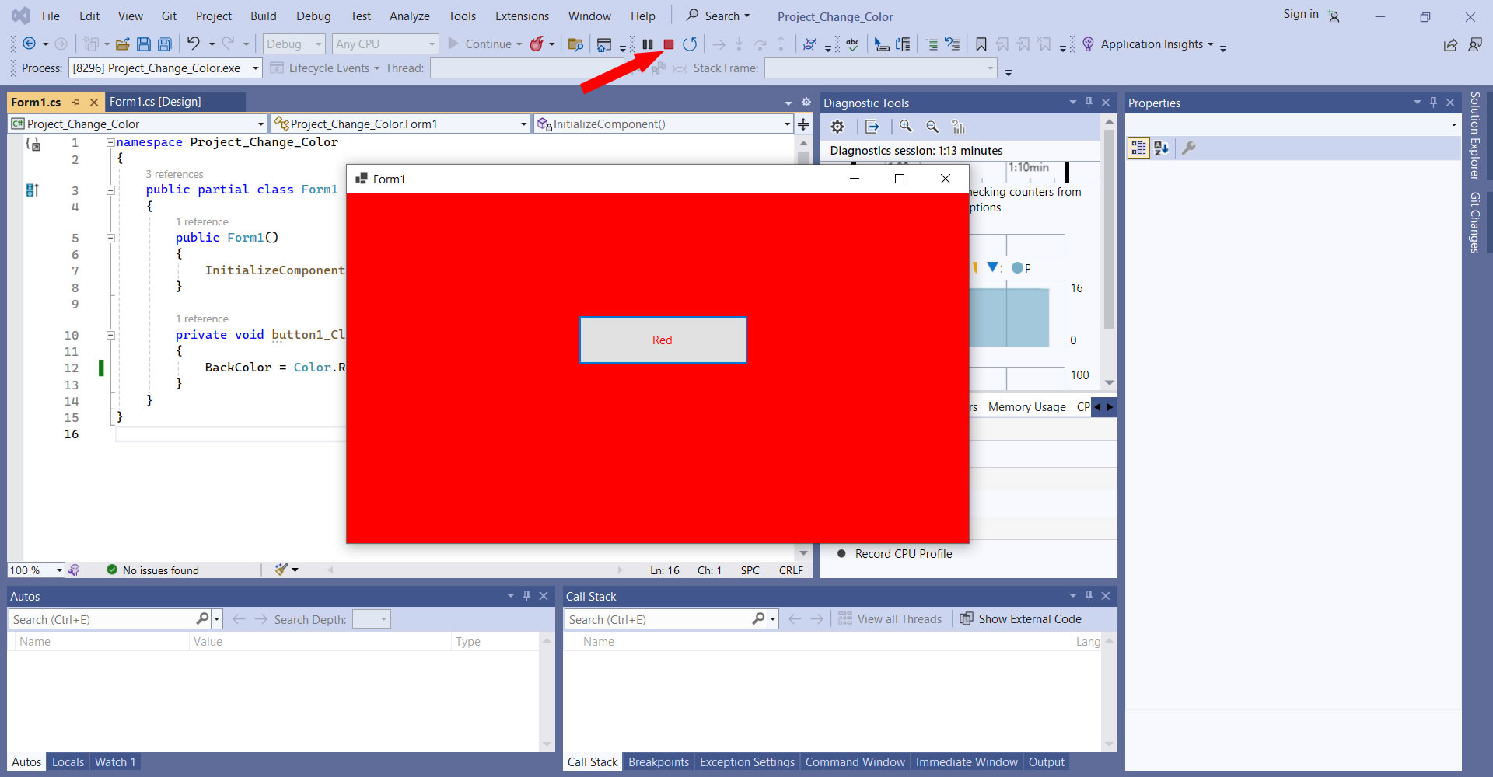The image size is (1493, 777).
Task: Restart the debugging session
Action: coord(690,44)
